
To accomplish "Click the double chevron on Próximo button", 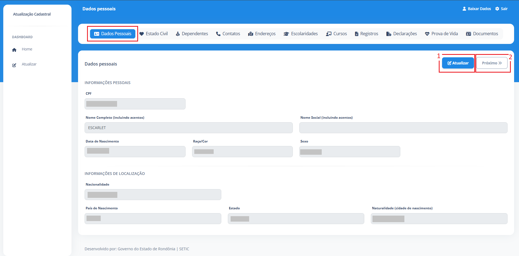I will point(500,63).
